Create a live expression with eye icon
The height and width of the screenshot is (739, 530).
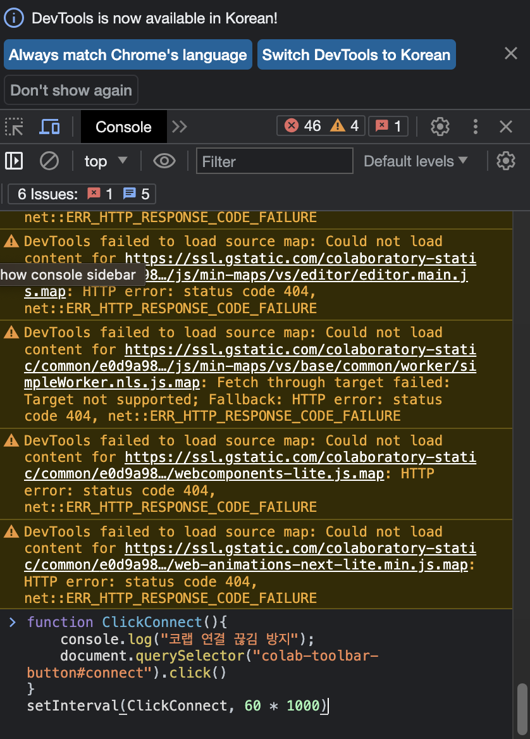tap(164, 161)
